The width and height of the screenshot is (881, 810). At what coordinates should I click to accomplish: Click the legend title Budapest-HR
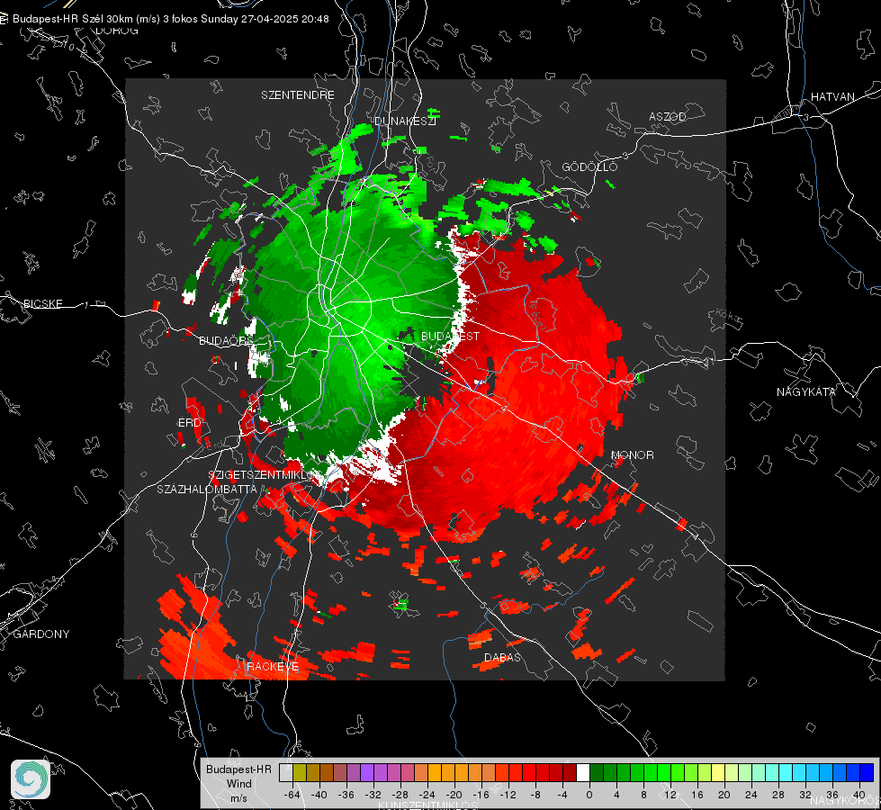pyautogui.click(x=238, y=769)
